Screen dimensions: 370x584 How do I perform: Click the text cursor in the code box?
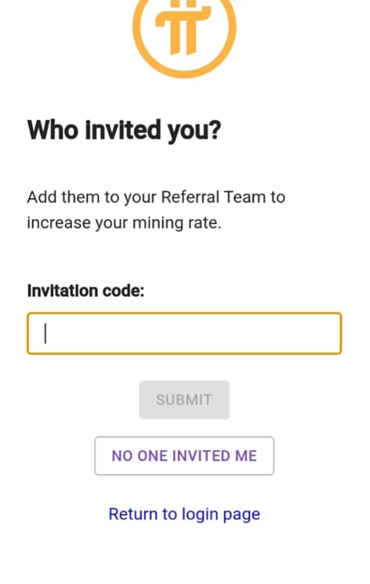(45, 334)
